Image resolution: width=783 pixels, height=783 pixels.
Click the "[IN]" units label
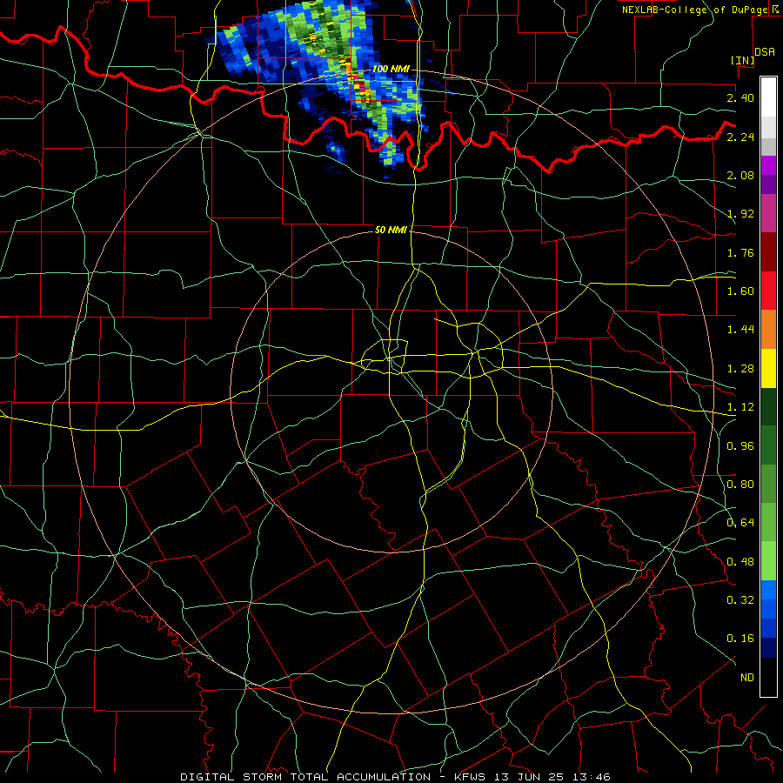coord(743,60)
